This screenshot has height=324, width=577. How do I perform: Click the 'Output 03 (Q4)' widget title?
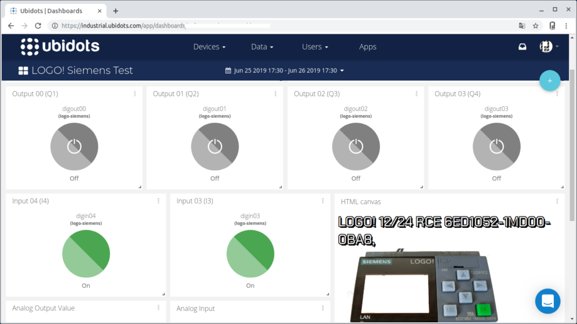coord(458,94)
